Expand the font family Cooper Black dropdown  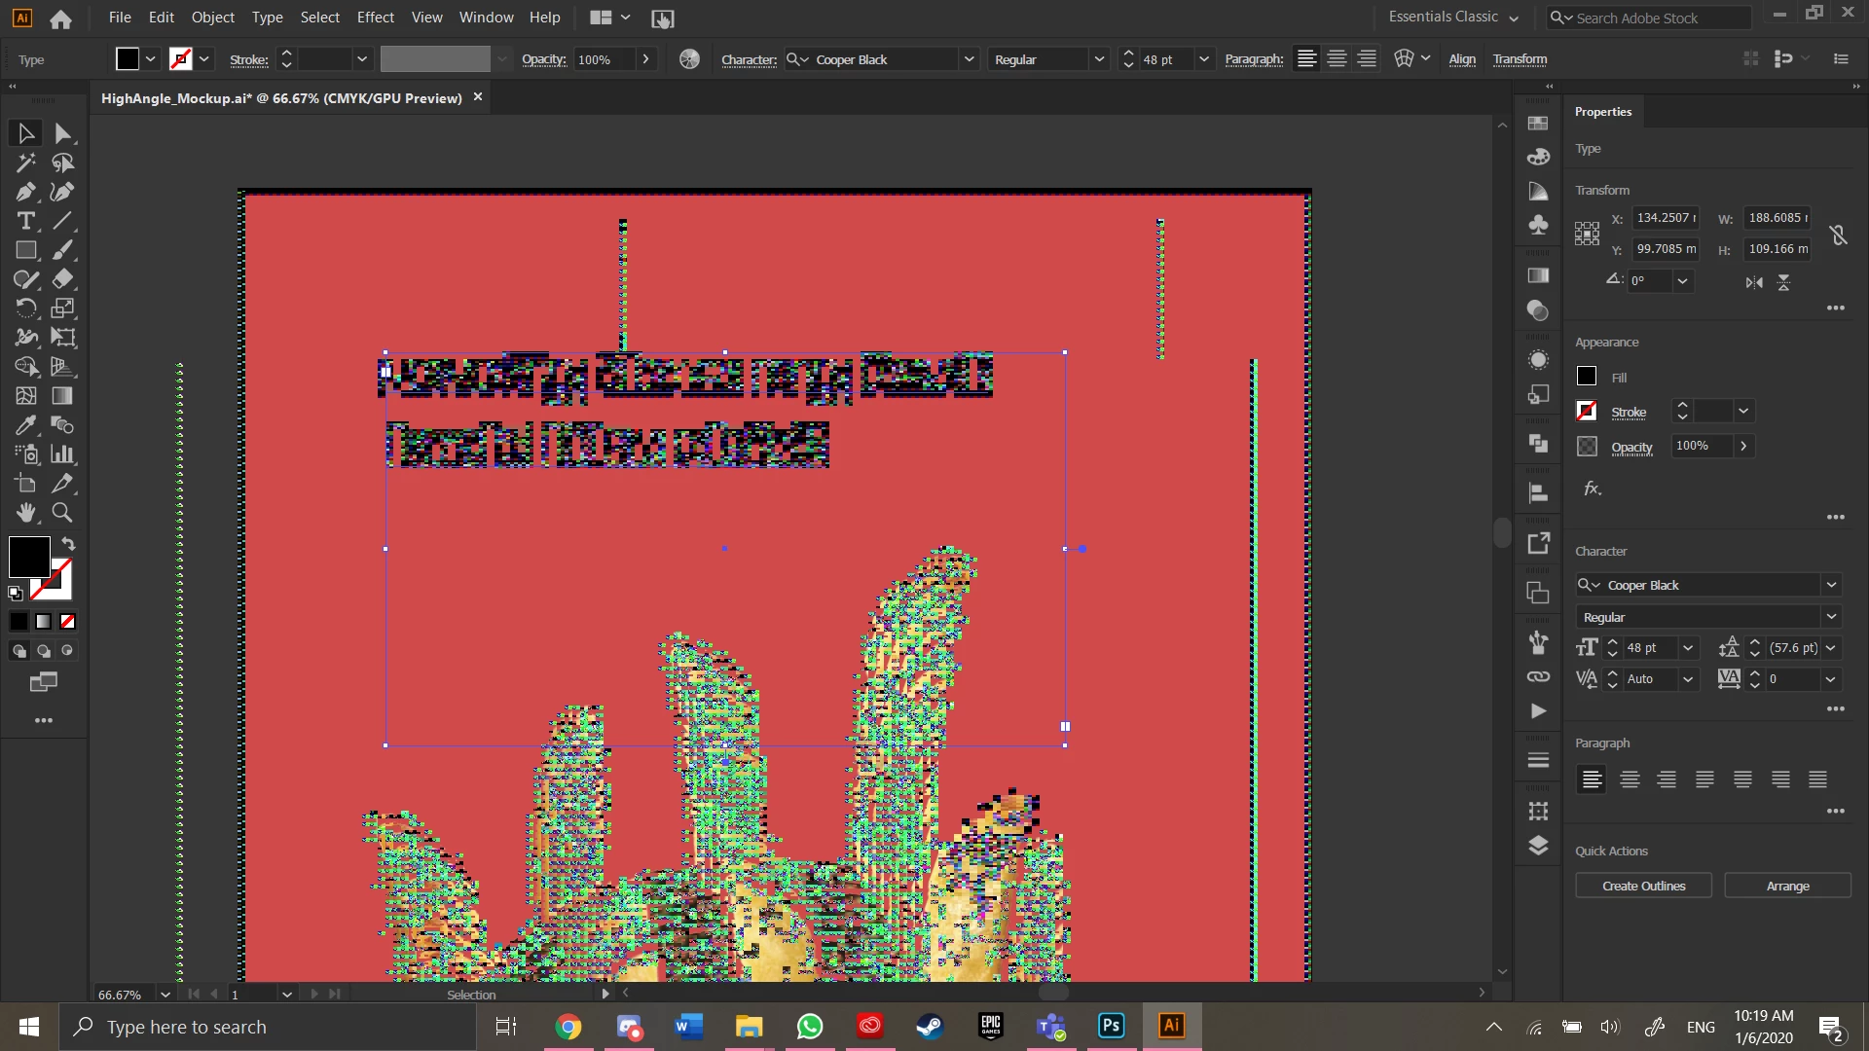[x=969, y=59]
